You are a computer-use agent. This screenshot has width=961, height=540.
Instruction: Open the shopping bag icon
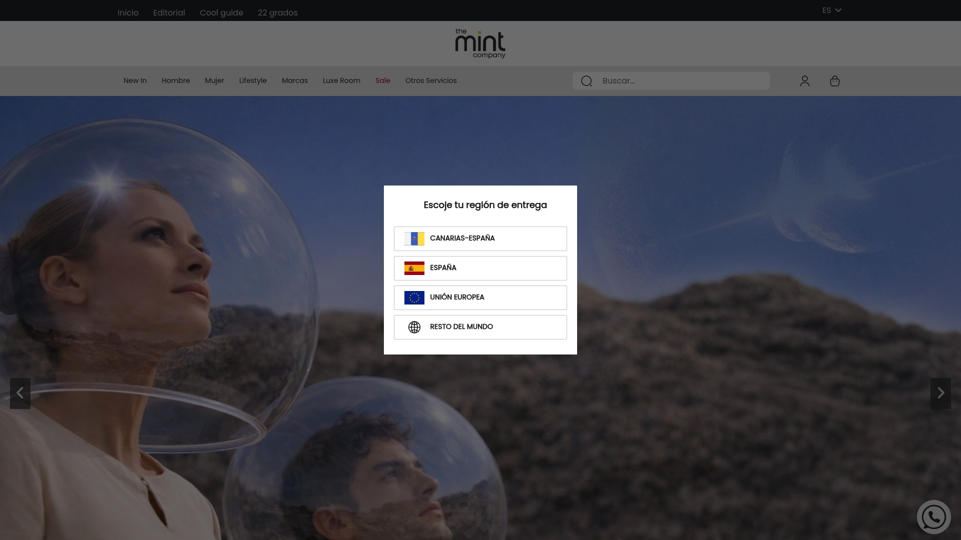coord(834,80)
